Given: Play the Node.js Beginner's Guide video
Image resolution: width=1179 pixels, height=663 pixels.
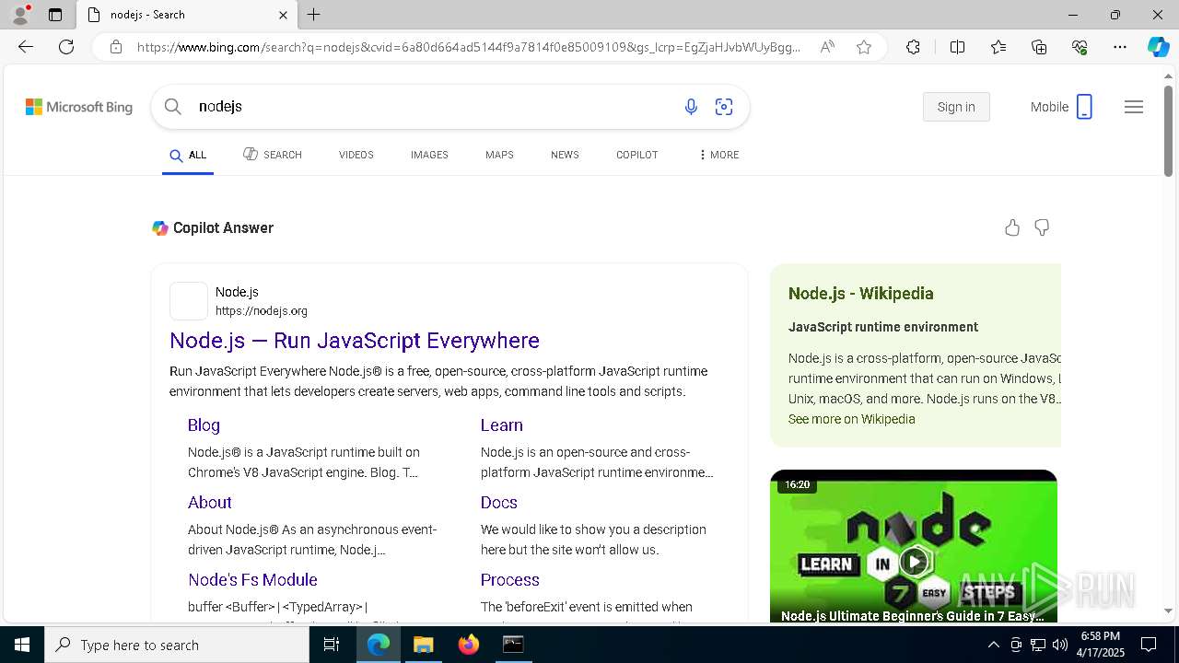Looking at the screenshot, I should pyautogui.click(x=914, y=561).
